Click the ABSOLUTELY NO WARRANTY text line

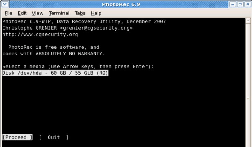(x=54, y=54)
